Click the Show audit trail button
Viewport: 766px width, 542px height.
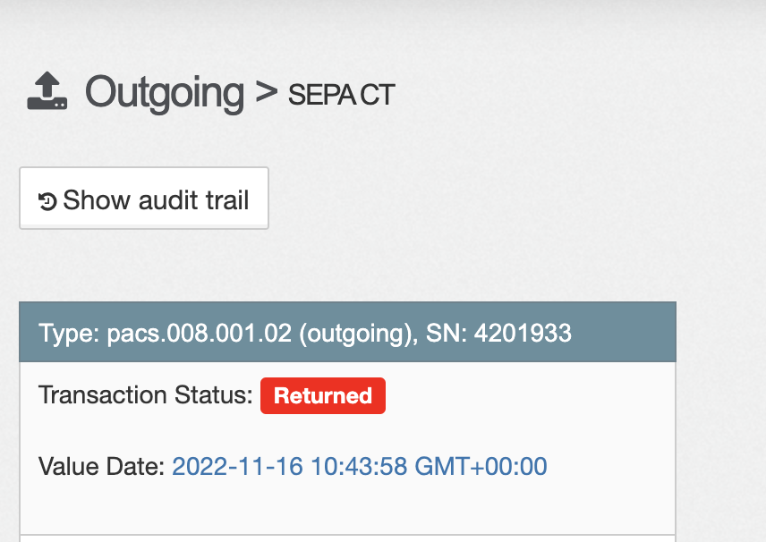click(x=143, y=199)
